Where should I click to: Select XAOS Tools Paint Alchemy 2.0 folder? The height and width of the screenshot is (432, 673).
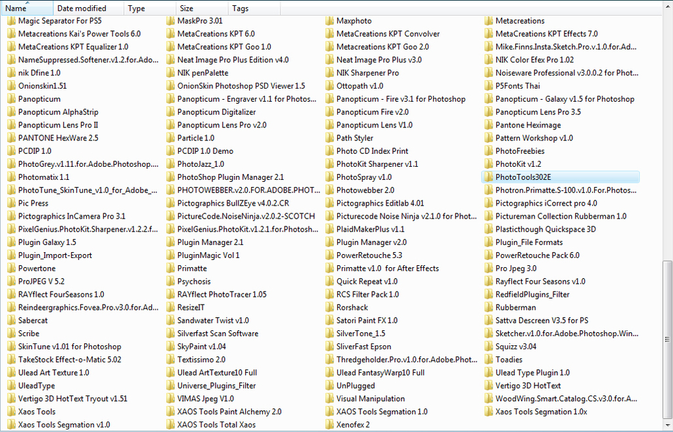coord(229,412)
